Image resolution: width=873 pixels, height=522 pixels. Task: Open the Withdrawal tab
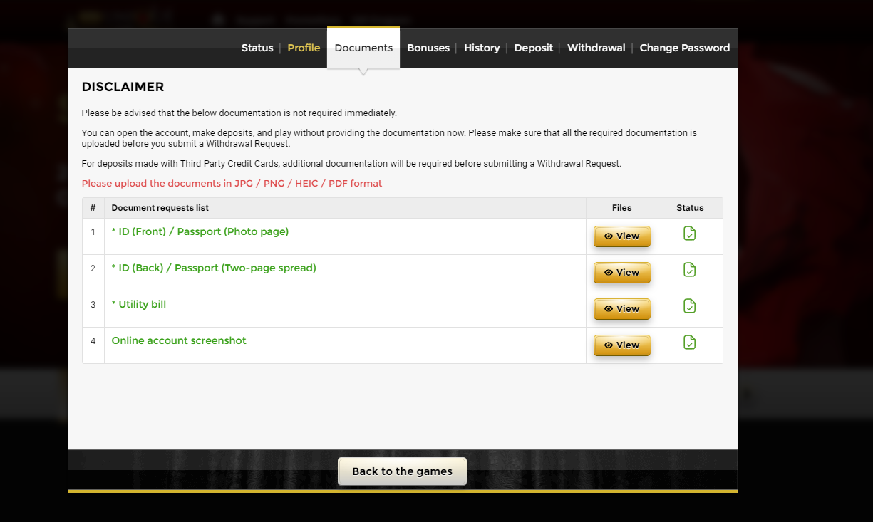(x=596, y=48)
